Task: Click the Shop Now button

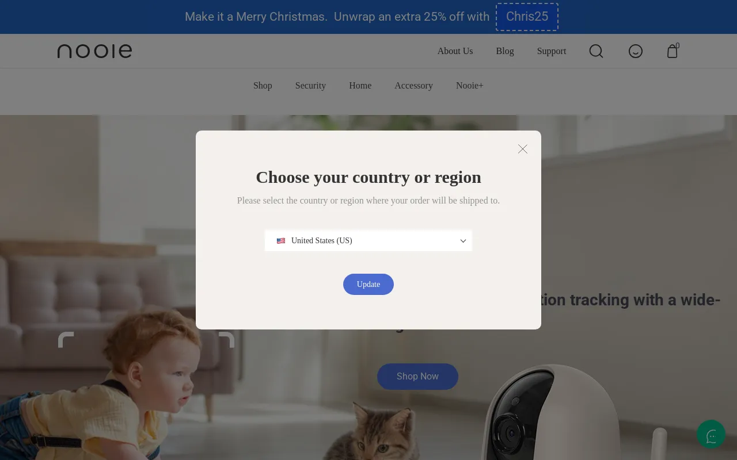Action: coord(417,376)
